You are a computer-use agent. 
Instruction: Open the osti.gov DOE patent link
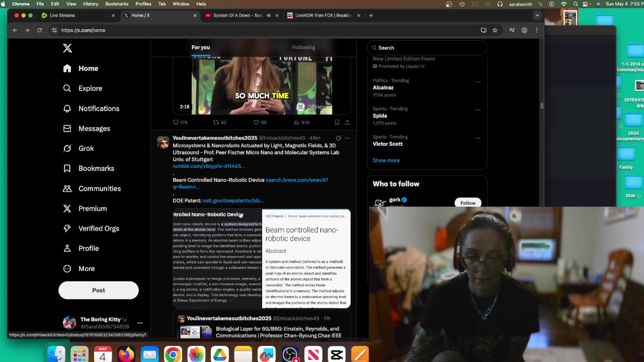233,201
